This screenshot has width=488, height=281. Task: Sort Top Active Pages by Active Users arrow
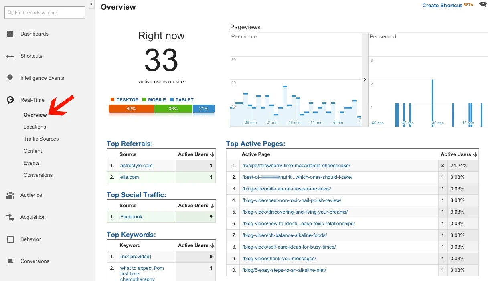pyautogui.click(x=475, y=154)
